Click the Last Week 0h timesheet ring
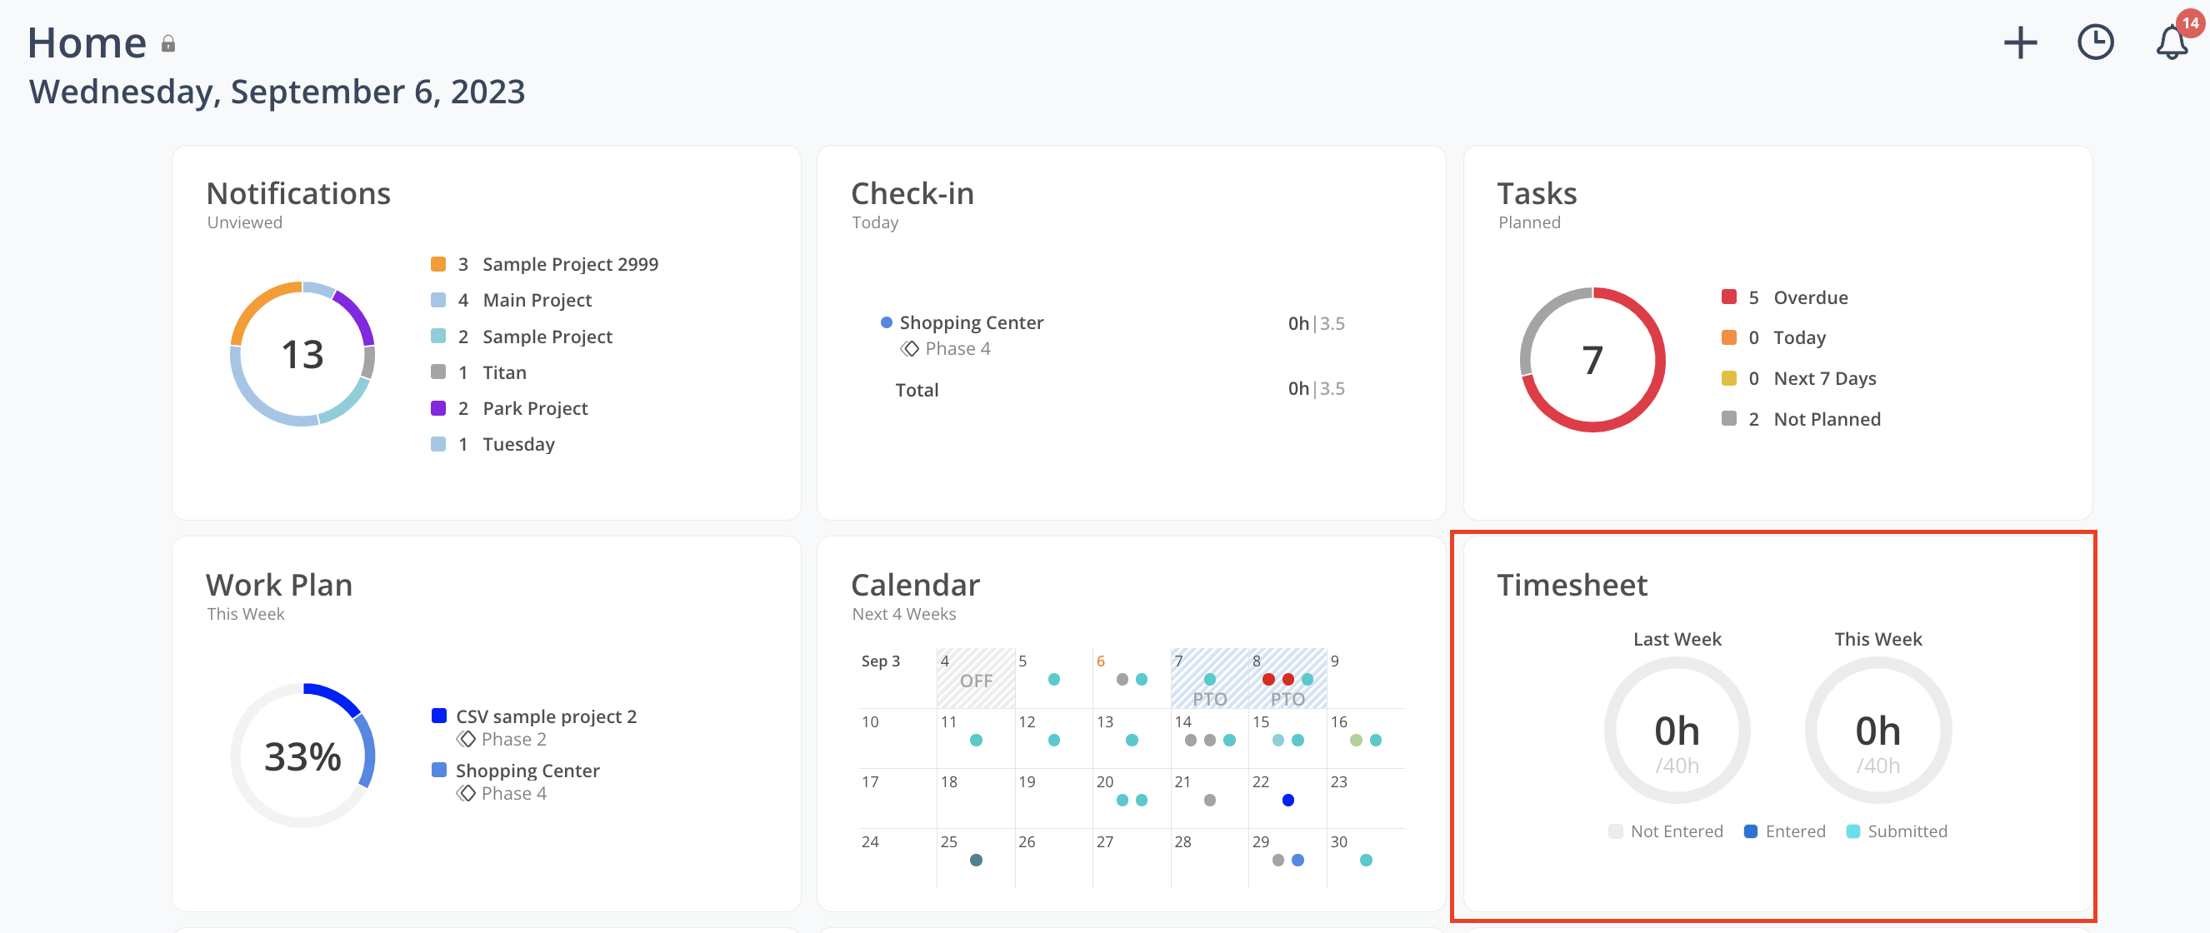The image size is (2210, 933). point(1677,731)
